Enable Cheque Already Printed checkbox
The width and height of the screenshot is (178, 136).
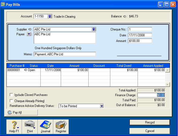[x=11, y=101]
